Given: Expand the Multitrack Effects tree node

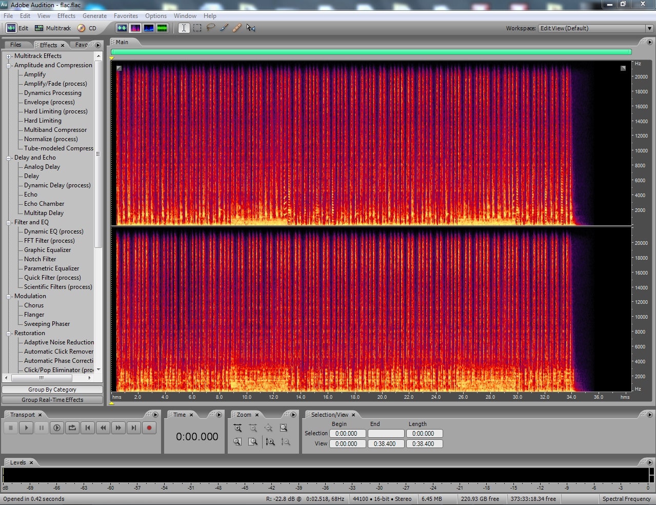Looking at the screenshot, I should [9, 56].
